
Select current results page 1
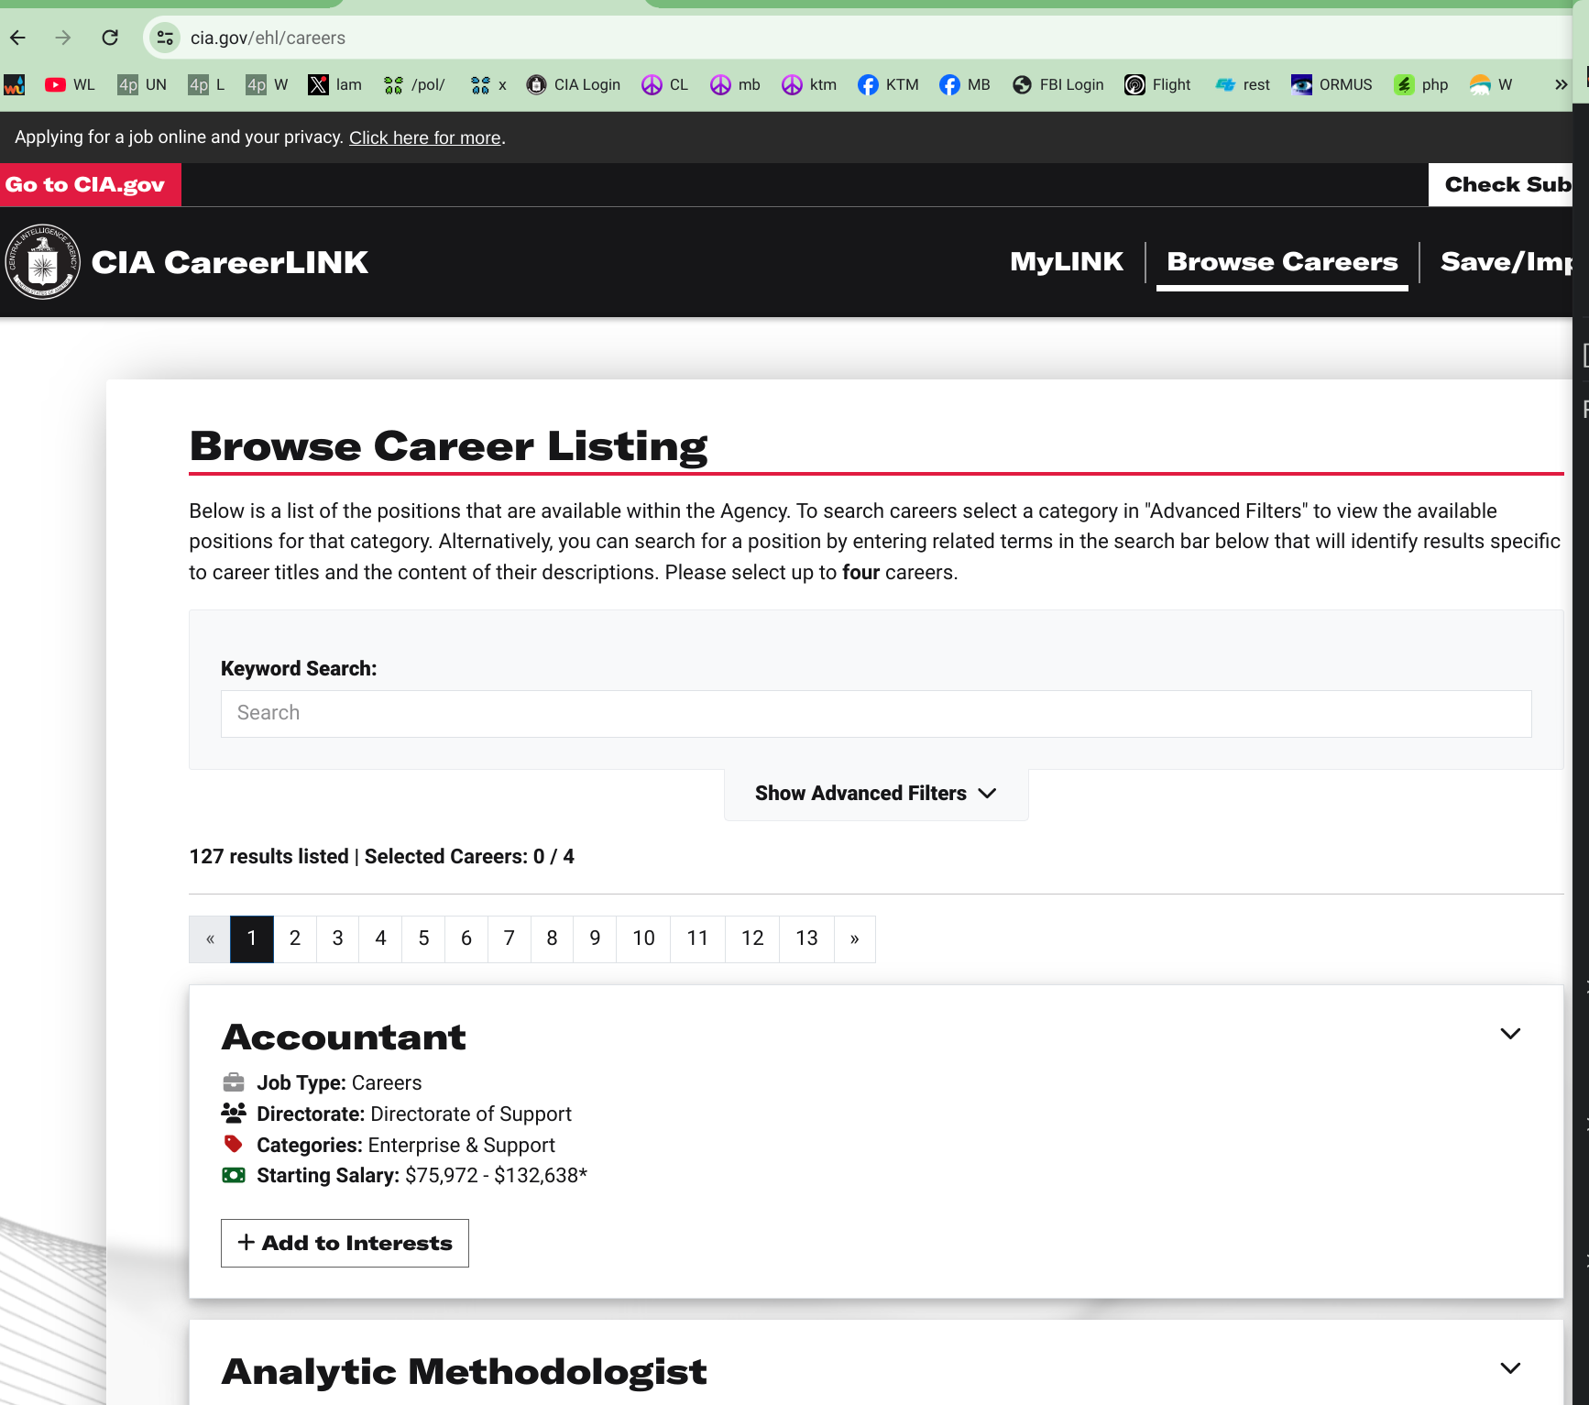pyautogui.click(x=252, y=938)
